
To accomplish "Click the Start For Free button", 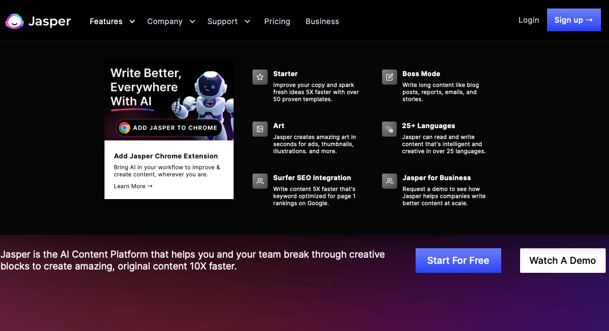I will click(x=458, y=261).
